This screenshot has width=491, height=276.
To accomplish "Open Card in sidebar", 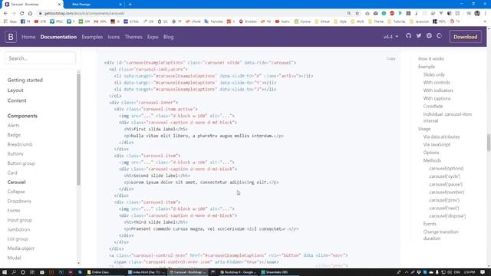I will point(12,172).
